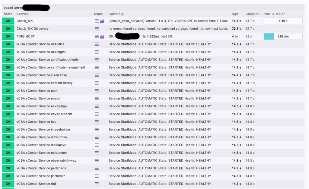
Task: Open the PING HOST service link
Action: tap(26, 36)
